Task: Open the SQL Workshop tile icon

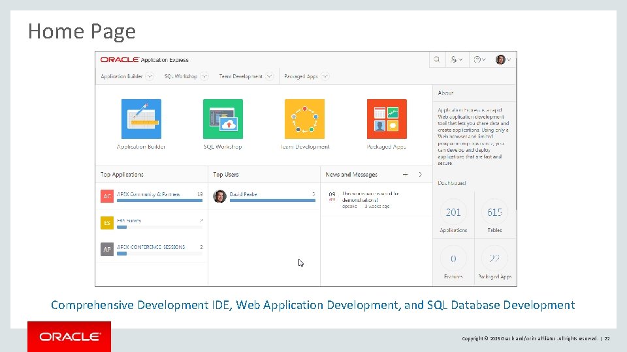Action: click(x=223, y=119)
